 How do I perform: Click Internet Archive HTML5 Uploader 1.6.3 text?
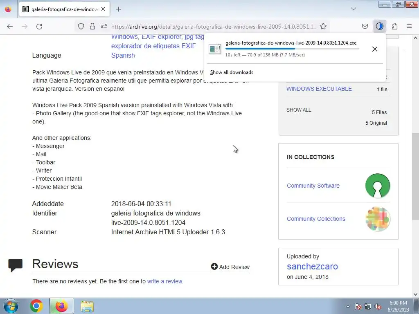point(168,232)
